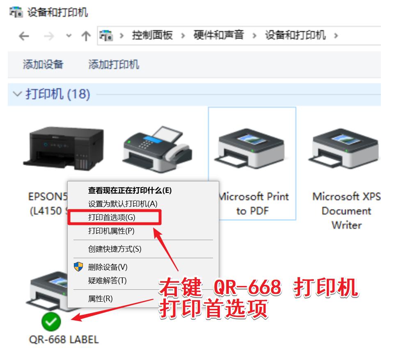Click the Back navigation arrow
394x353 pixels.
pos(24,36)
